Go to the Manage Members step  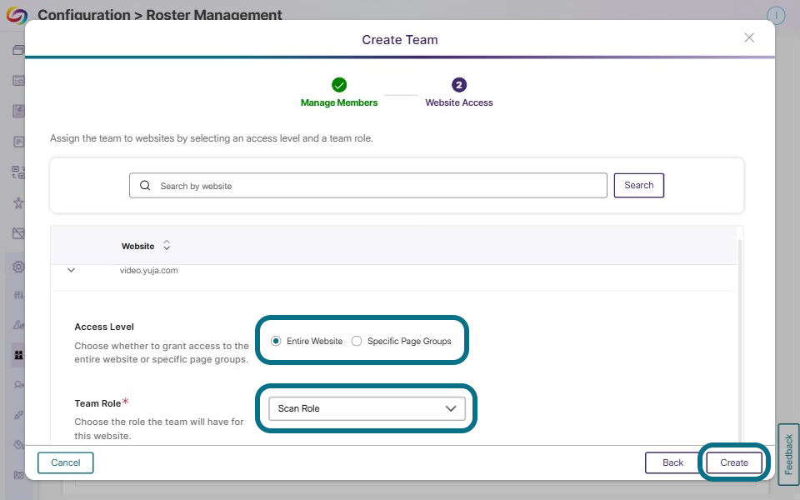pos(339,102)
